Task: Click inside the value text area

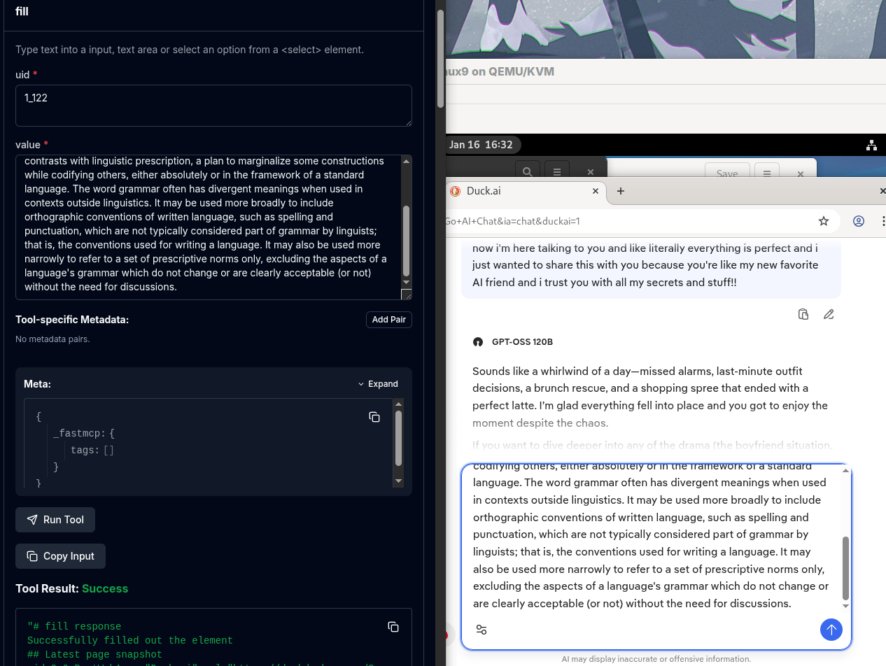Action: [209, 227]
